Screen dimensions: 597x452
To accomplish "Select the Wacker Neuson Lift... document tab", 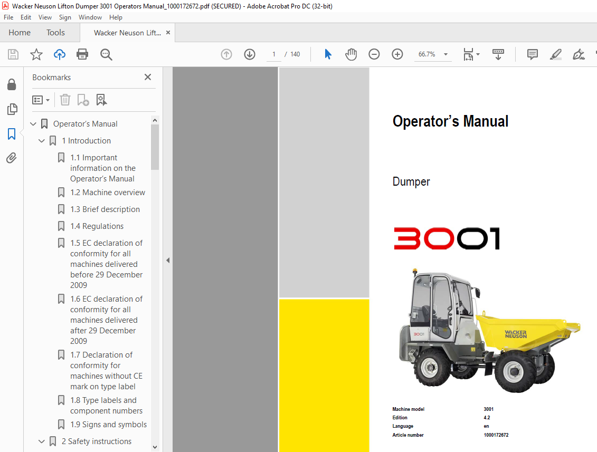I will click(127, 33).
